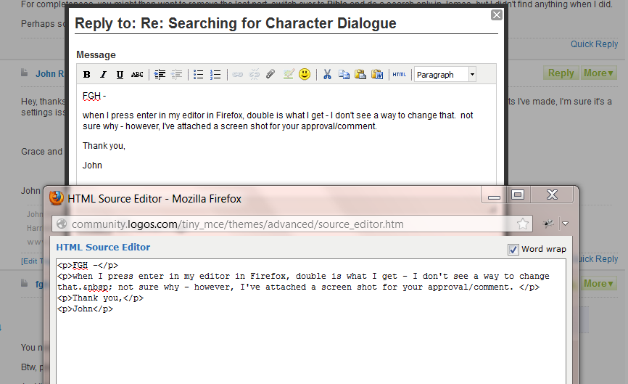
Task: Open the HTML source editor button
Action: [x=400, y=75]
